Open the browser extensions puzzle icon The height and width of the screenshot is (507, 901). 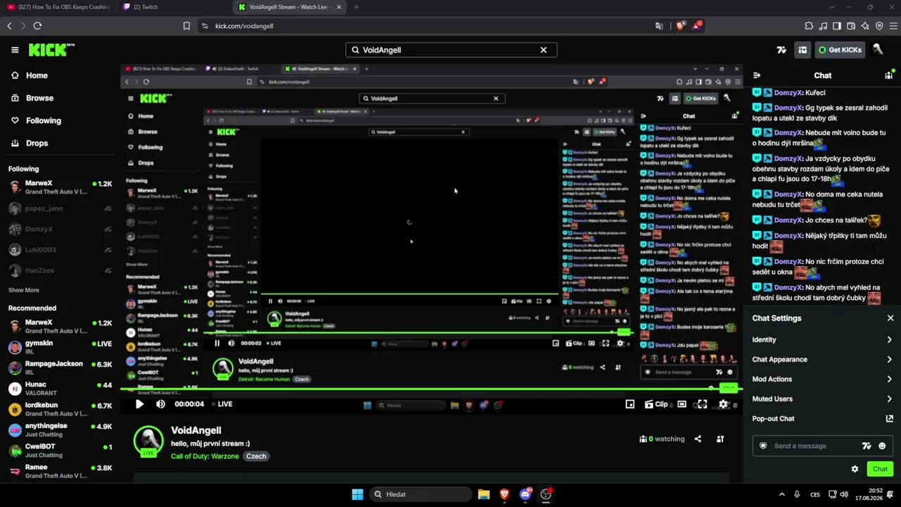pyautogui.click(x=809, y=26)
